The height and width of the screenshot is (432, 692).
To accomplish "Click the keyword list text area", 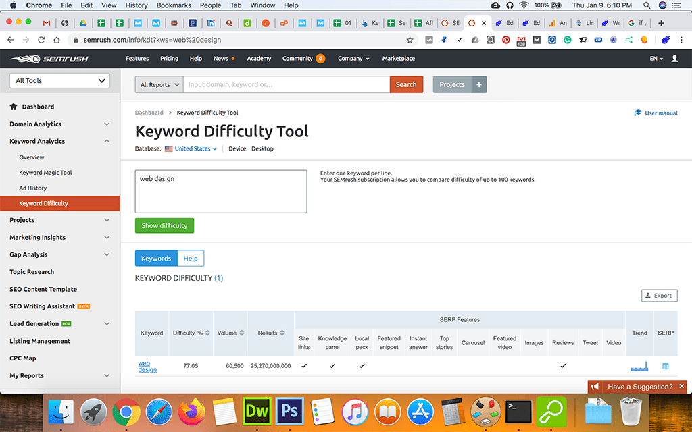I will click(221, 191).
